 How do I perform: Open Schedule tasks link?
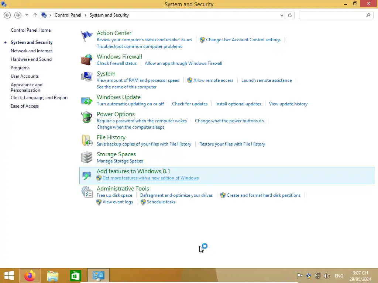pos(161,202)
